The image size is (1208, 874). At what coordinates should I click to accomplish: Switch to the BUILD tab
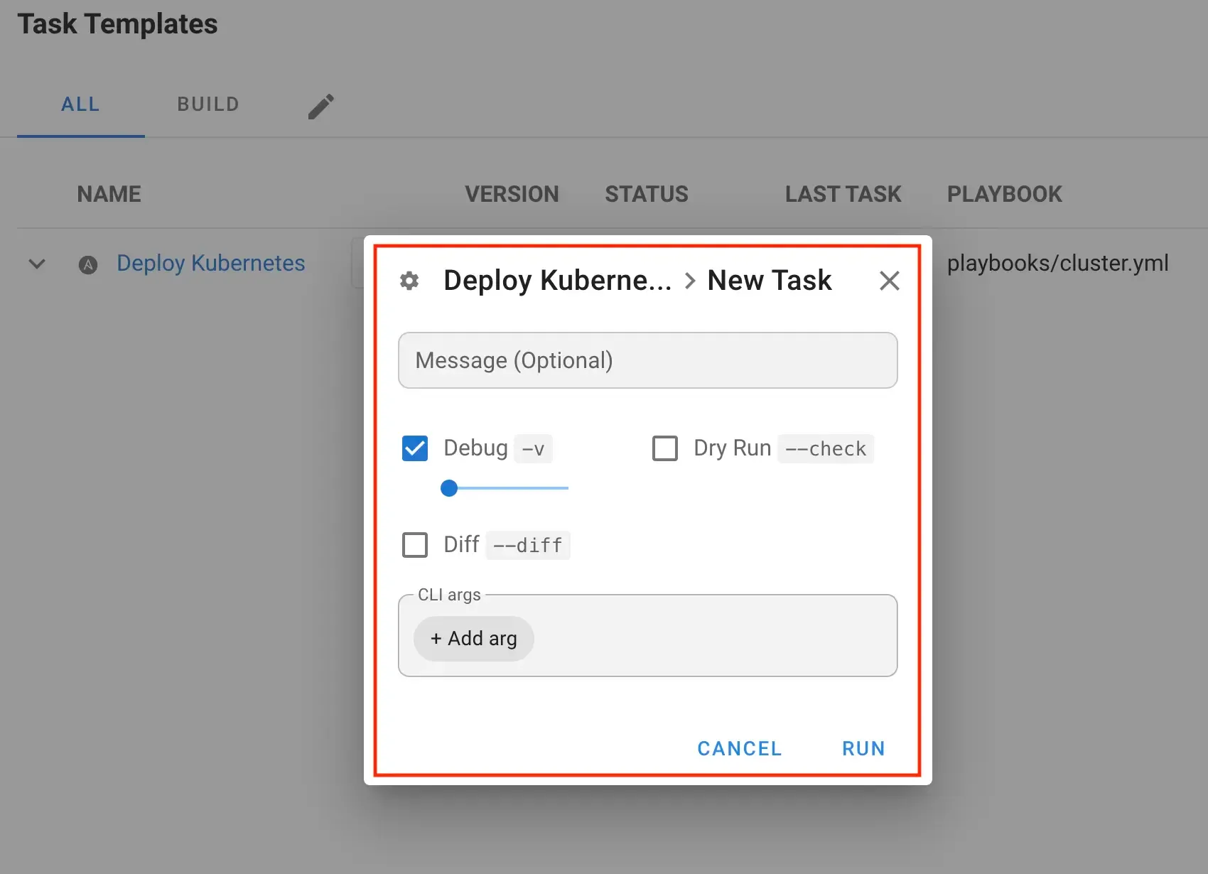(x=207, y=104)
